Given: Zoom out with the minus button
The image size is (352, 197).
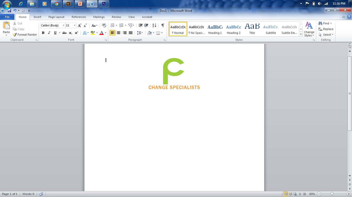Looking at the screenshot, I should 319,194.
